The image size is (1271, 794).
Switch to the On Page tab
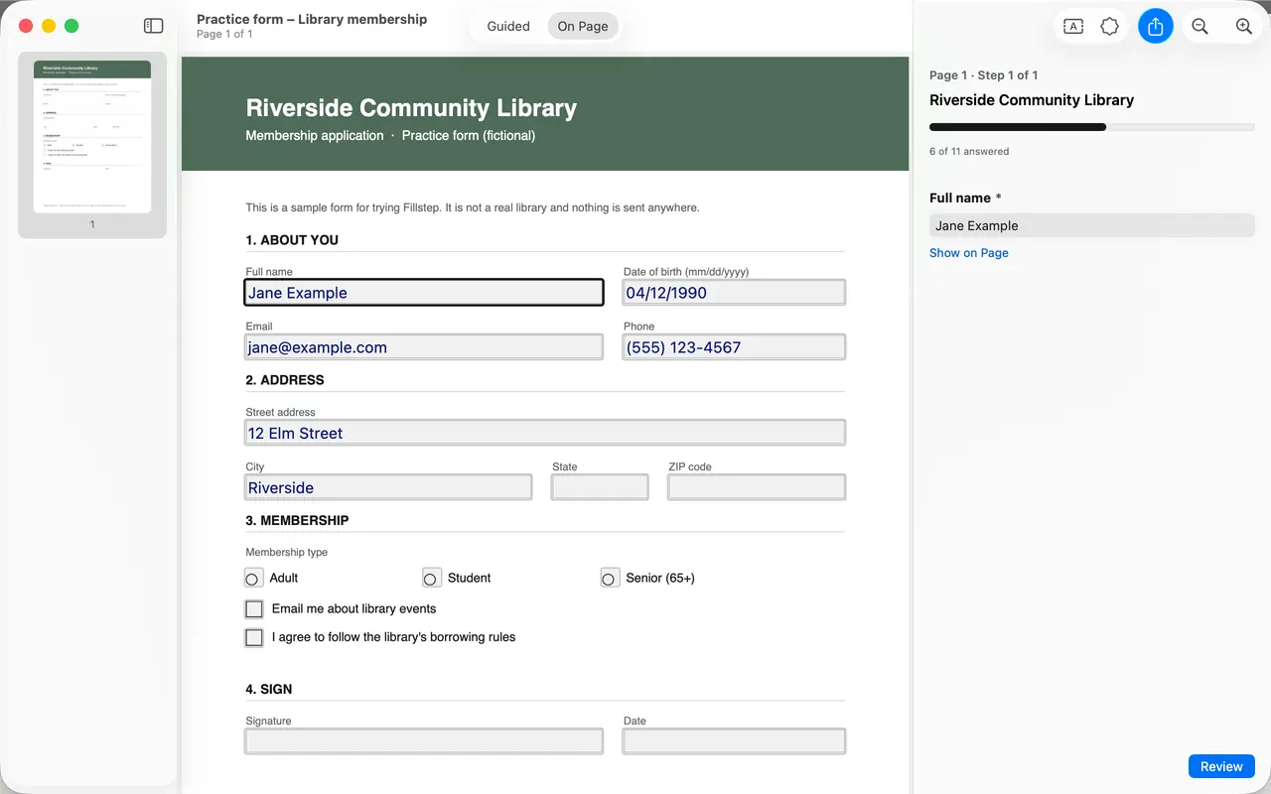pyautogui.click(x=583, y=27)
